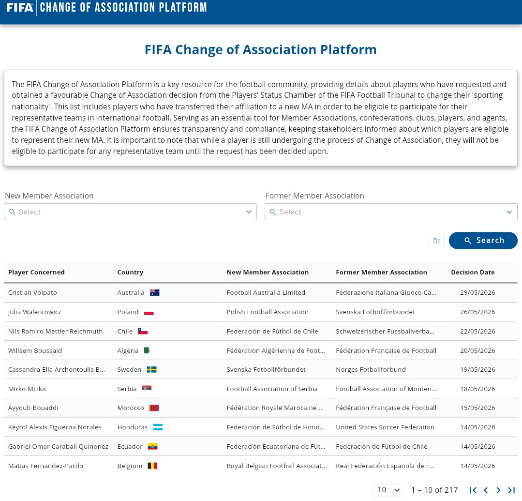The width and height of the screenshot is (522, 501).
Task: Click Norges Fotballforbund cell
Action: pyautogui.click(x=371, y=369)
